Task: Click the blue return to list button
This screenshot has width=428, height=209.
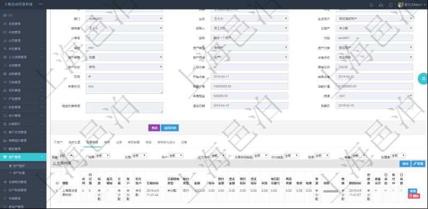Action: coord(170,128)
